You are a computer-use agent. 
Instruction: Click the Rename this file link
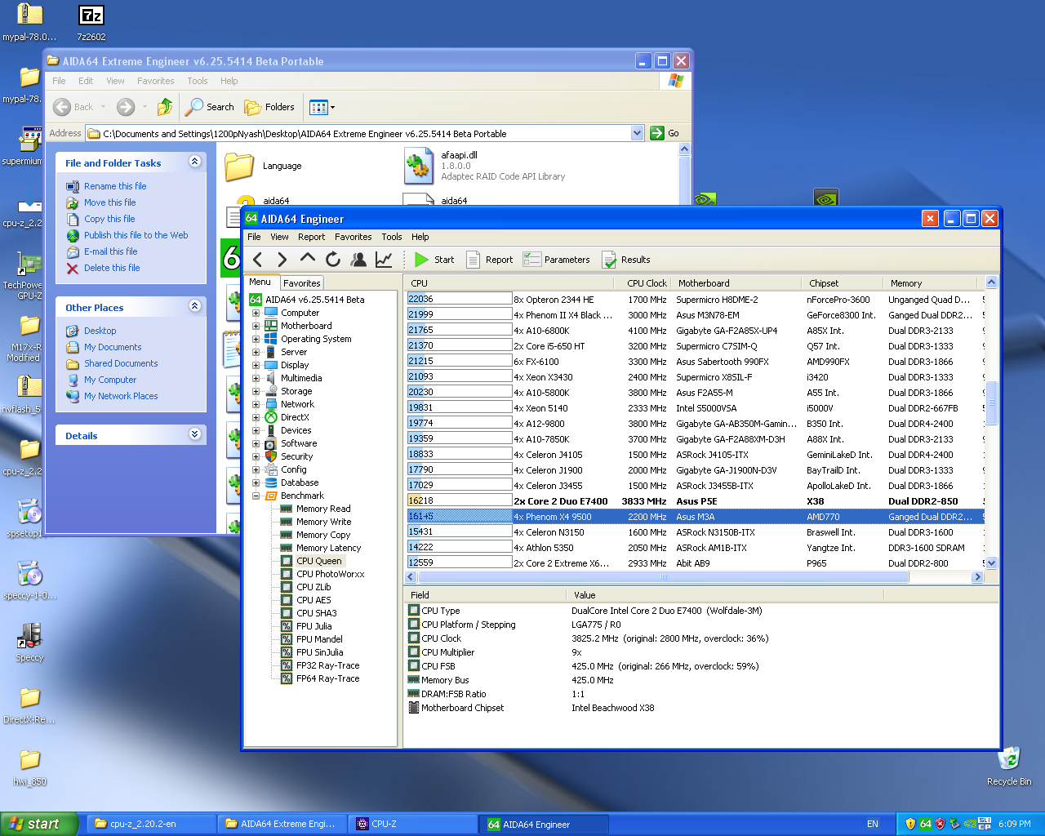coord(115,186)
